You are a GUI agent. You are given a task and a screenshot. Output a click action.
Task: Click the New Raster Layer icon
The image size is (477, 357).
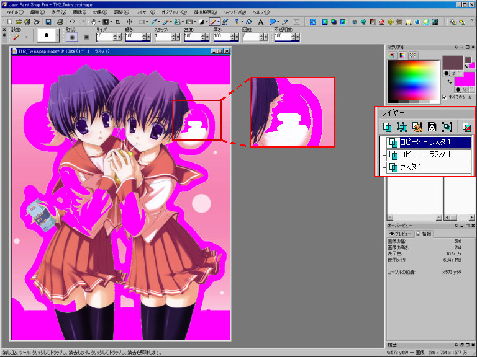tap(388, 127)
